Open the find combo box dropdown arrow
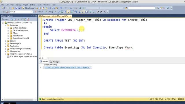185x104 pixels. 154,8
